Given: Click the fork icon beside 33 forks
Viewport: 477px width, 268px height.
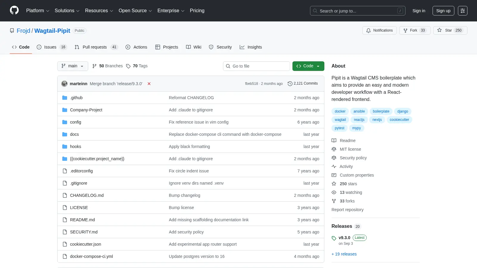Looking at the screenshot, I should 334,201.
